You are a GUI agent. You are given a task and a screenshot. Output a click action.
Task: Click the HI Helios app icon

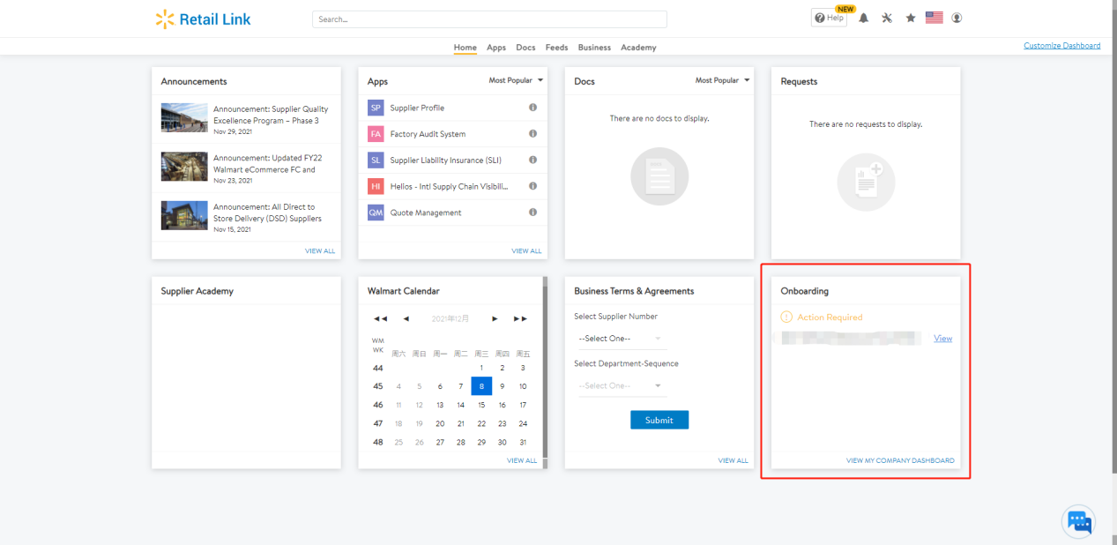coord(376,186)
